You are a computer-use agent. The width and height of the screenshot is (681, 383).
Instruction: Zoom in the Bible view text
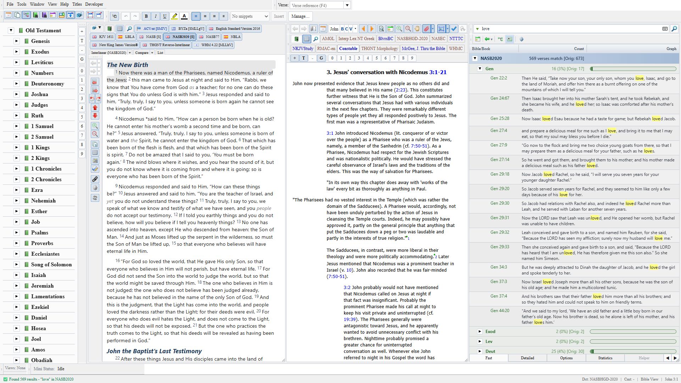click(95, 126)
